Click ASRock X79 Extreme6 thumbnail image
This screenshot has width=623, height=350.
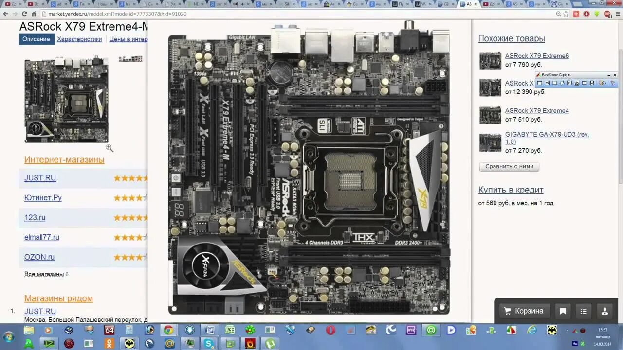[x=490, y=61]
